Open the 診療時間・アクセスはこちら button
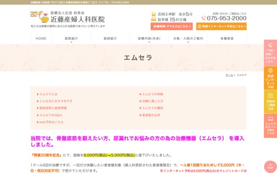The height and width of the screenshot is (173, 277). (171, 26)
